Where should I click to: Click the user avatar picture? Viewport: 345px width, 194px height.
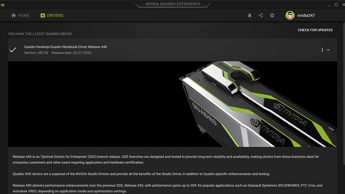(x=290, y=15)
